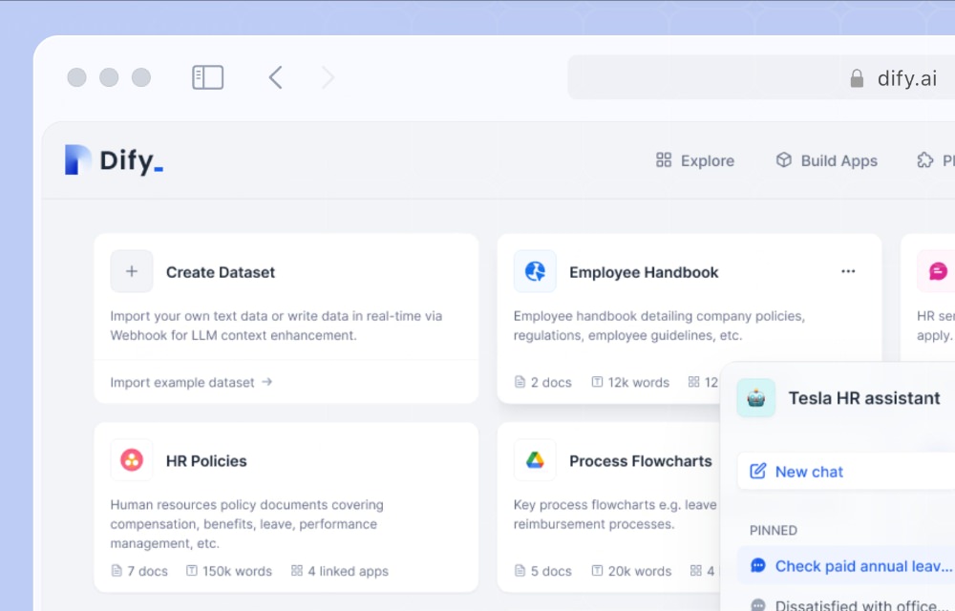Open the Process Flowcharts dataset card title
The width and height of the screenshot is (955, 611).
[x=641, y=461]
